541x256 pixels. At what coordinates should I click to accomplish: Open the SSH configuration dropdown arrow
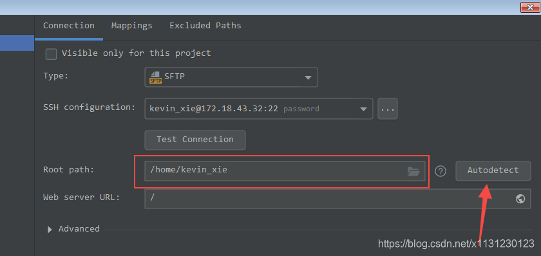coord(363,109)
